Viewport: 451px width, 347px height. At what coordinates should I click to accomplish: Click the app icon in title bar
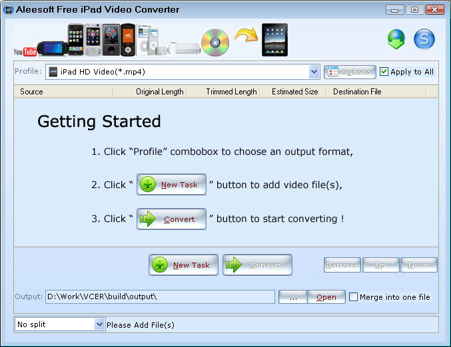[x=8, y=10]
